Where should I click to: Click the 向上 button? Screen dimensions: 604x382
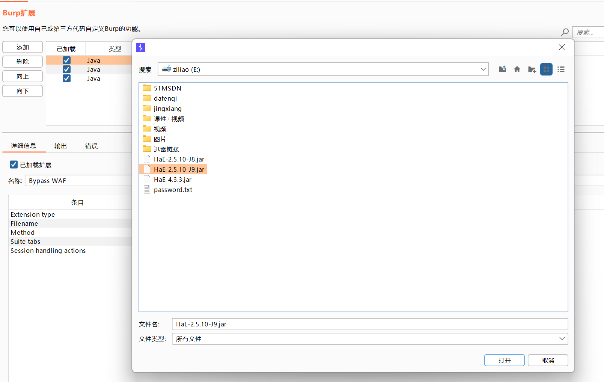[23, 76]
